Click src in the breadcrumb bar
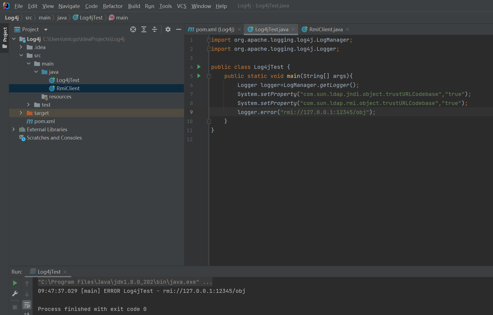The image size is (493, 315). [29, 18]
